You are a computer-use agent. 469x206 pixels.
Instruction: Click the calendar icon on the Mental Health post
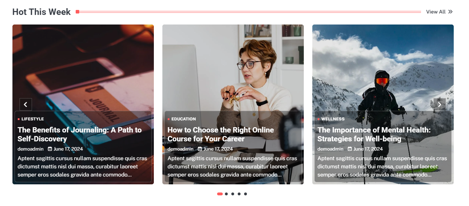point(350,149)
